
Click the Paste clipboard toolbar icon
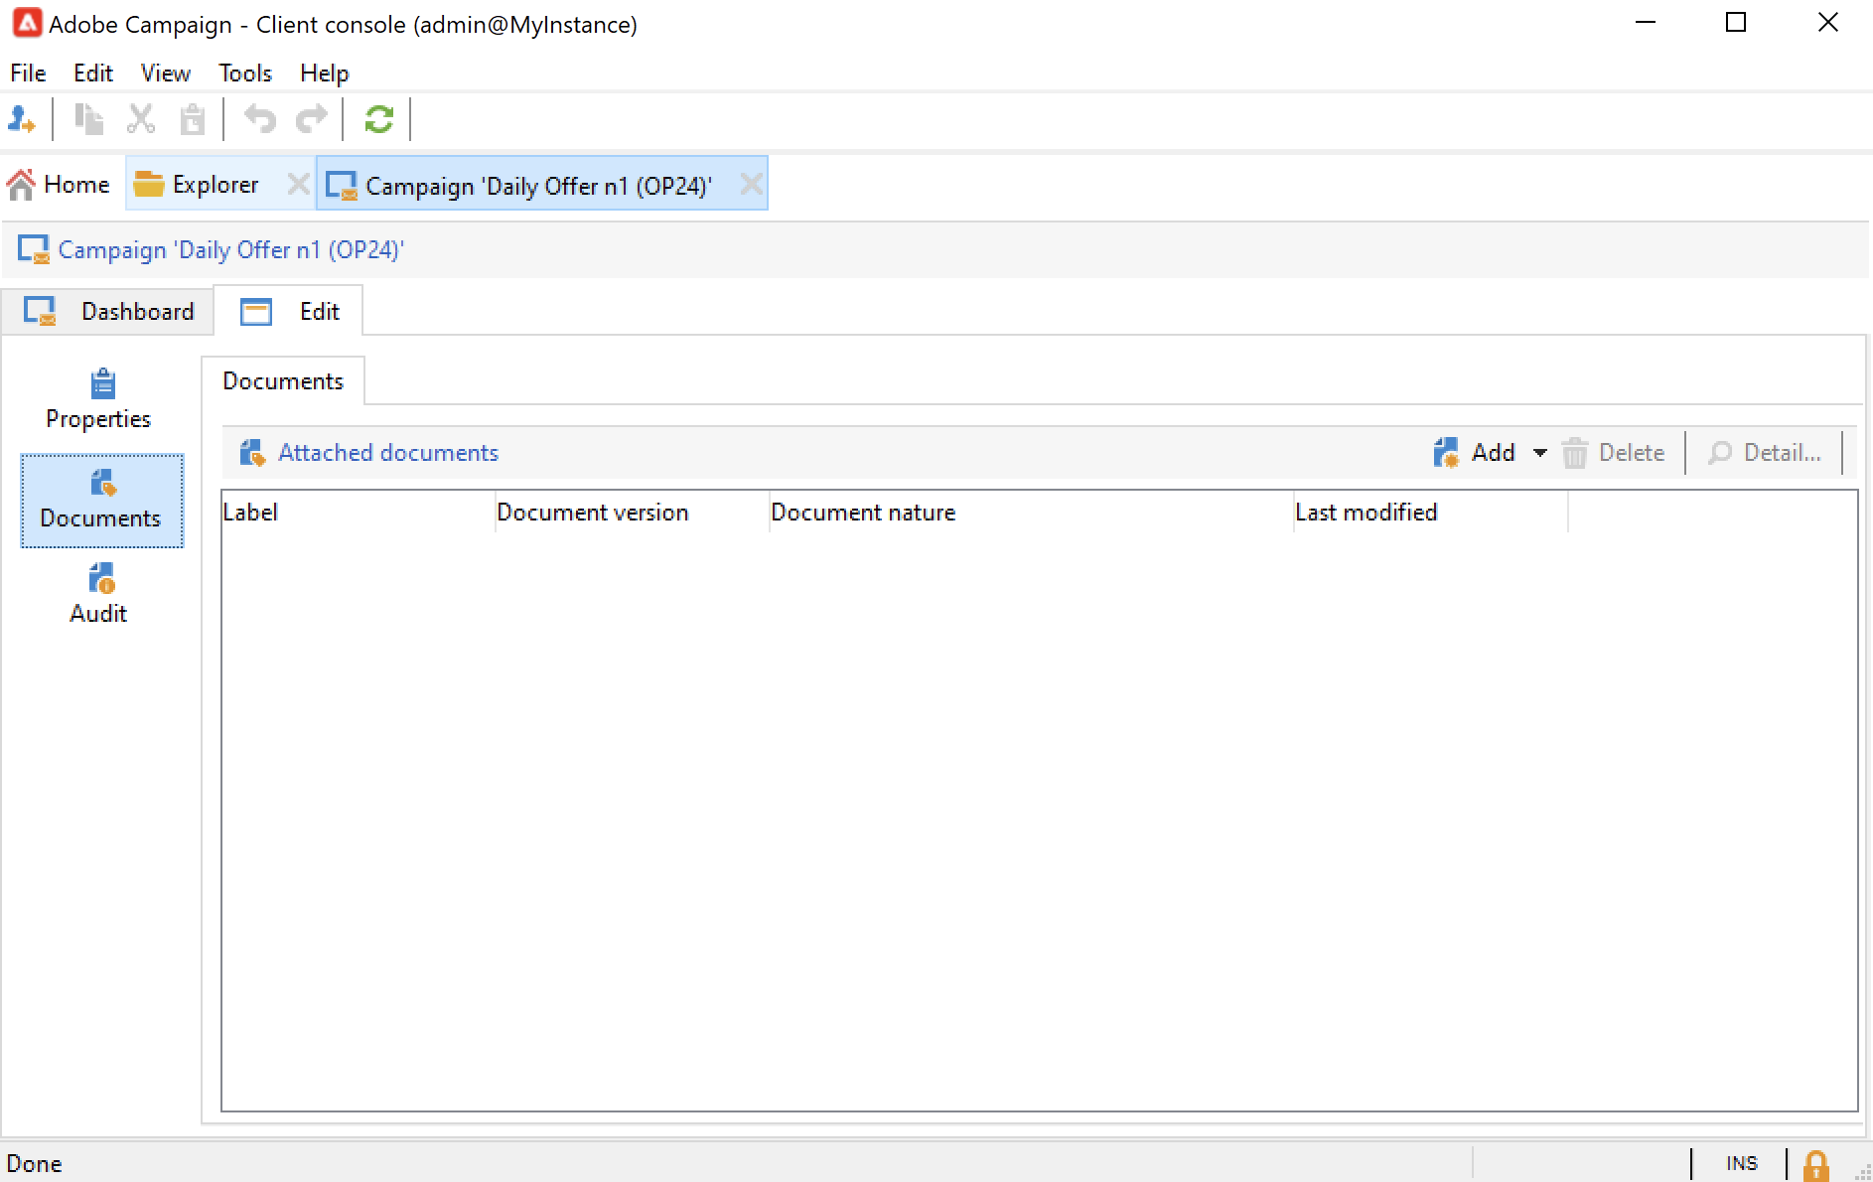[192, 120]
